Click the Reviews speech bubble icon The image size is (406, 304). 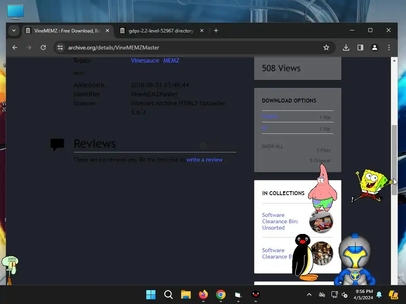tap(57, 144)
